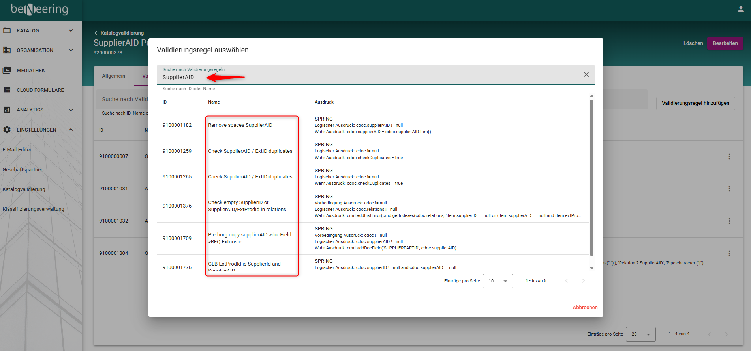751x351 pixels.
Task: Collapse the Einstellungen section chevron
Action: pyautogui.click(x=71, y=130)
